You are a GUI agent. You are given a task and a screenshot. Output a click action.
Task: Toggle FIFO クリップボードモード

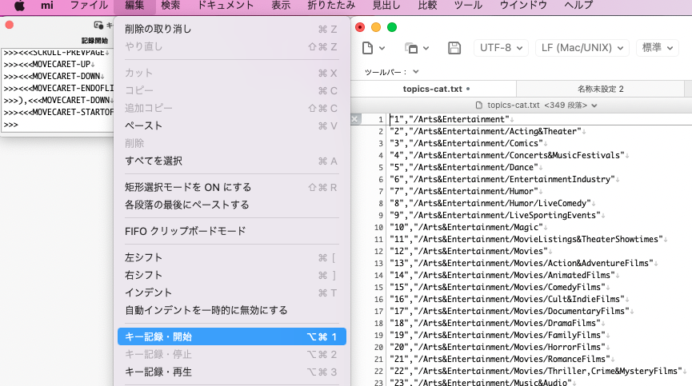[x=185, y=231]
